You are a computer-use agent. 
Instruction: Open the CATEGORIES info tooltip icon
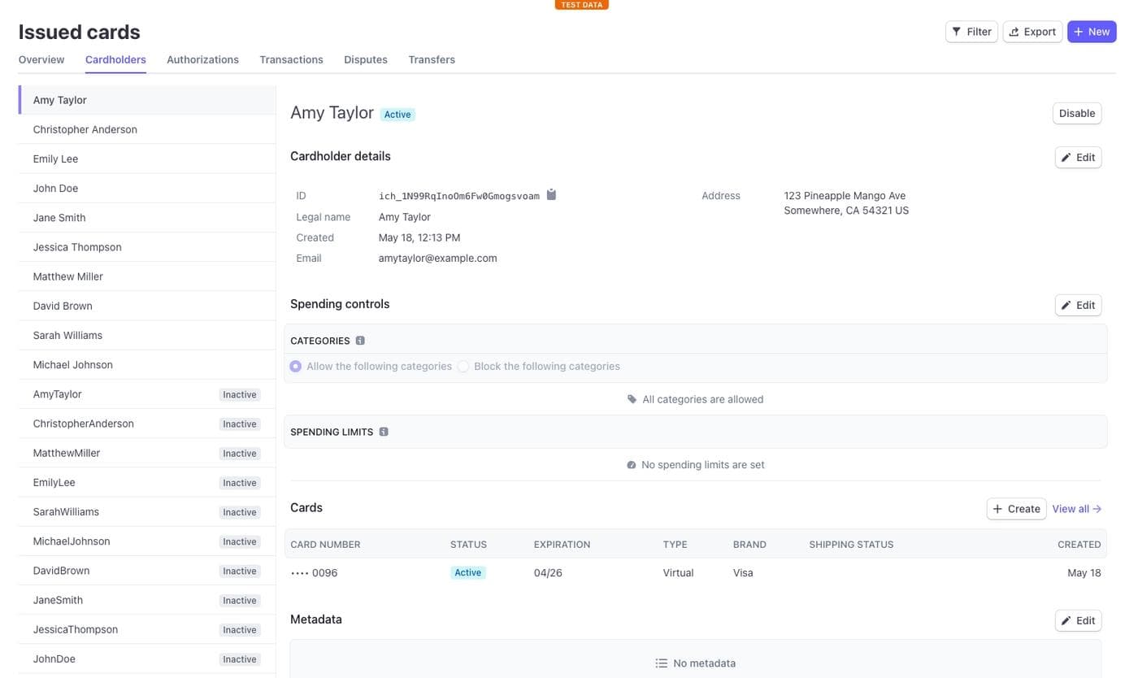coord(360,340)
